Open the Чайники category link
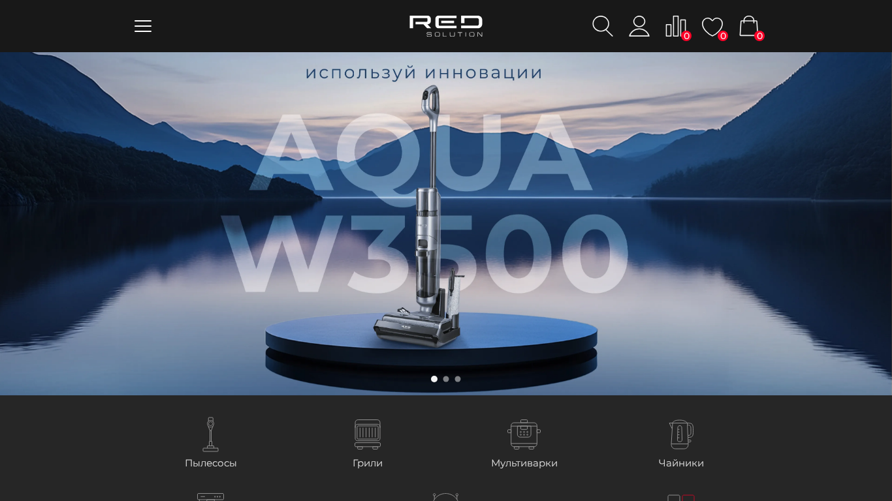 click(x=681, y=463)
